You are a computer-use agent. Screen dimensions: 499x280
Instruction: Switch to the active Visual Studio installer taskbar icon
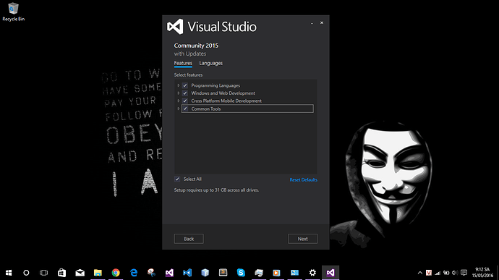(x=330, y=273)
